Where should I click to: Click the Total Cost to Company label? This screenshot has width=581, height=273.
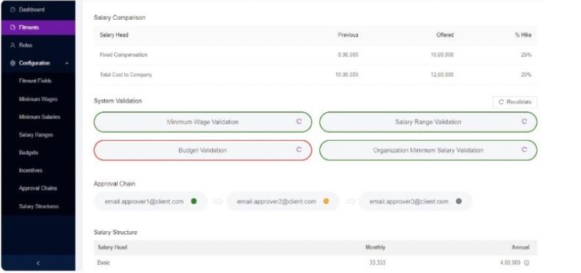(126, 75)
